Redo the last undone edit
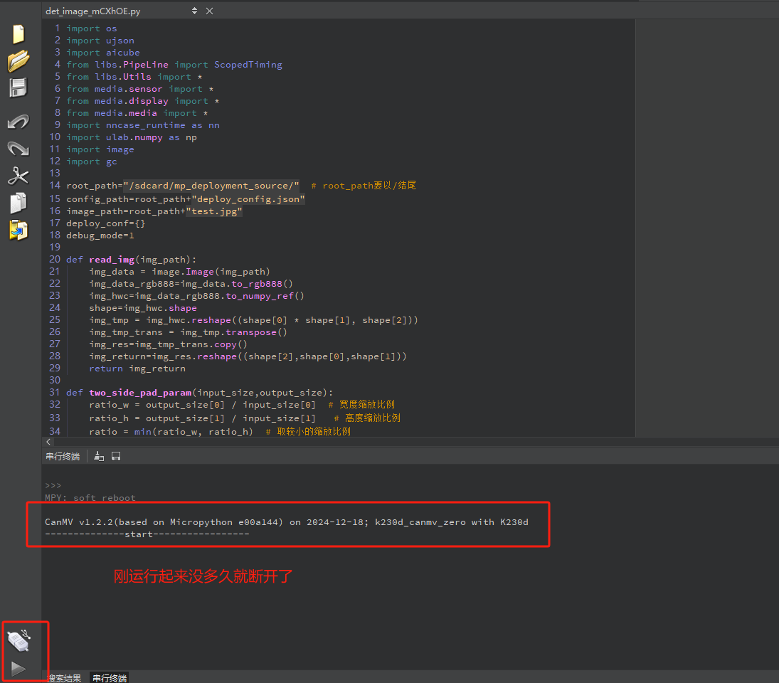The height and width of the screenshot is (683, 779). [x=18, y=148]
